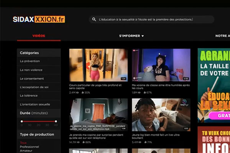Screen dimensions: 230x153
Task: Click the thumbs-up icon showing 71%
Action: tap(144, 142)
